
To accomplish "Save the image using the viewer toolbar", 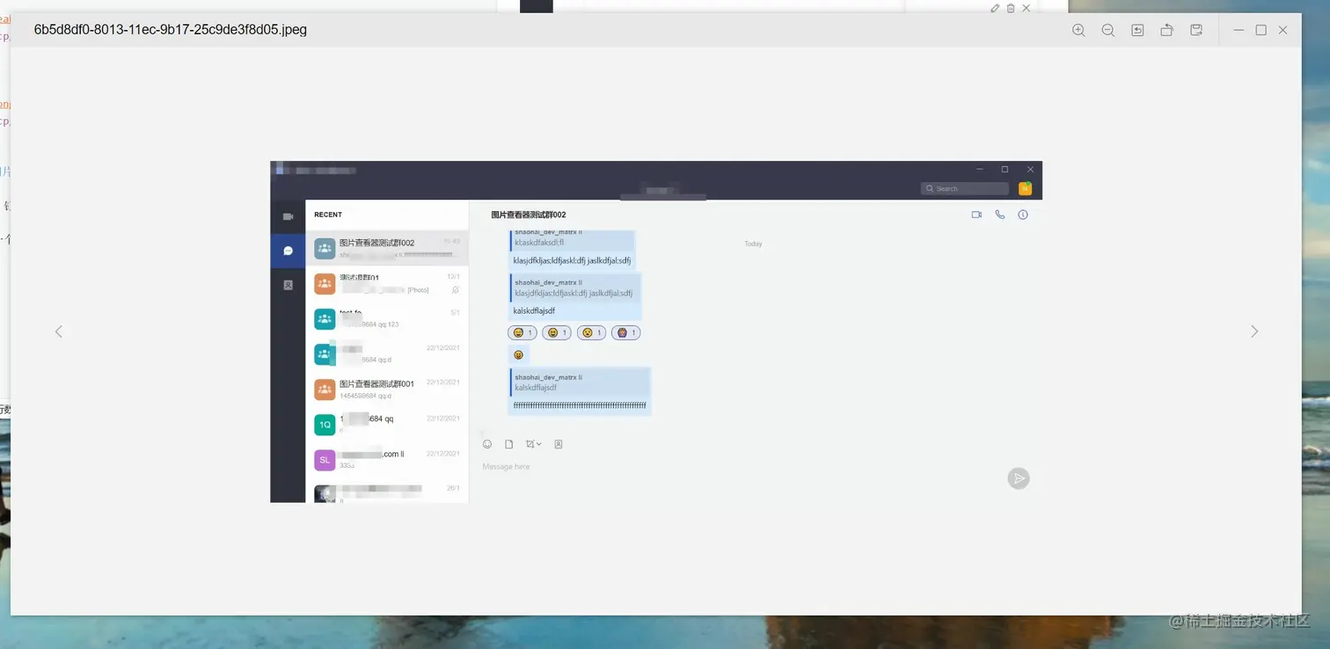I will coord(1196,30).
